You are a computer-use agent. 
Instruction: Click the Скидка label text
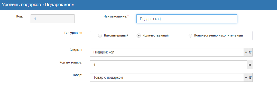pyautogui.click(x=76, y=50)
